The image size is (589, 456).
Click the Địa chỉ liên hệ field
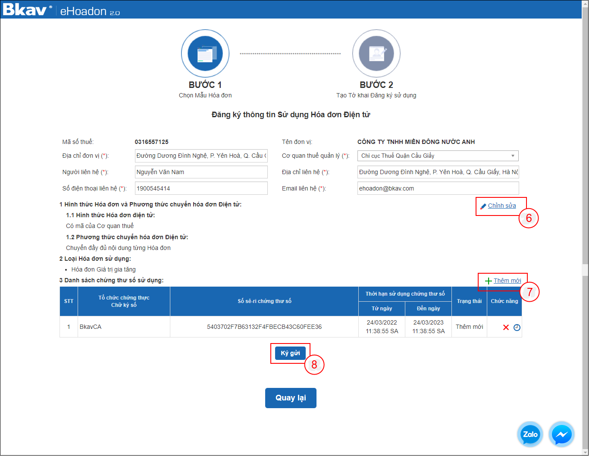point(438,172)
